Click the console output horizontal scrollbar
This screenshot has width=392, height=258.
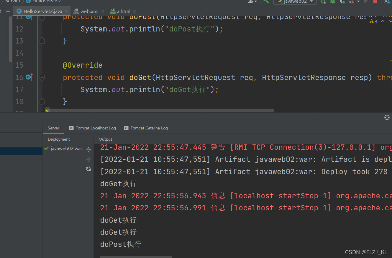click(136, 257)
